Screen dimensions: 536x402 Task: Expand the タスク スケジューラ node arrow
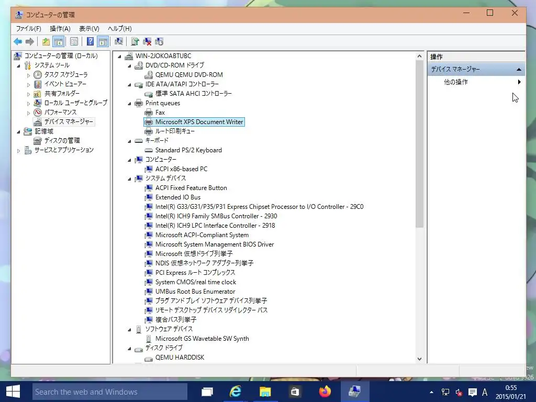[x=28, y=75]
